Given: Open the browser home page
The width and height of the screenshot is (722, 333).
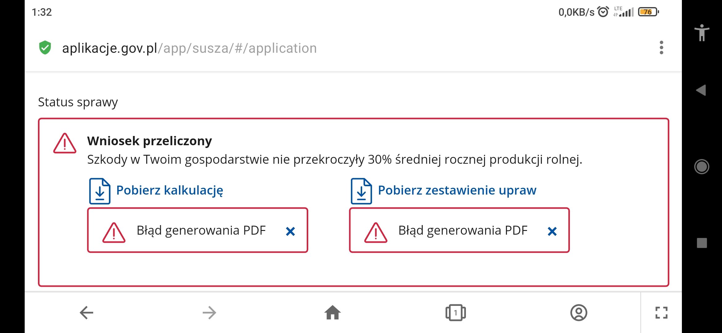Looking at the screenshot, I should point(333,313).
